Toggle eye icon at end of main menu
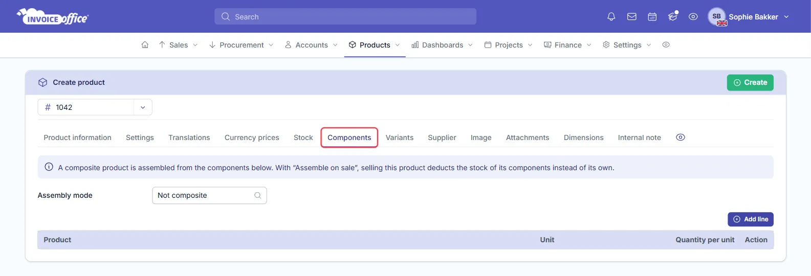Viewport: 811px width, 276px height. pyautogui.click(x=666, y=45)
